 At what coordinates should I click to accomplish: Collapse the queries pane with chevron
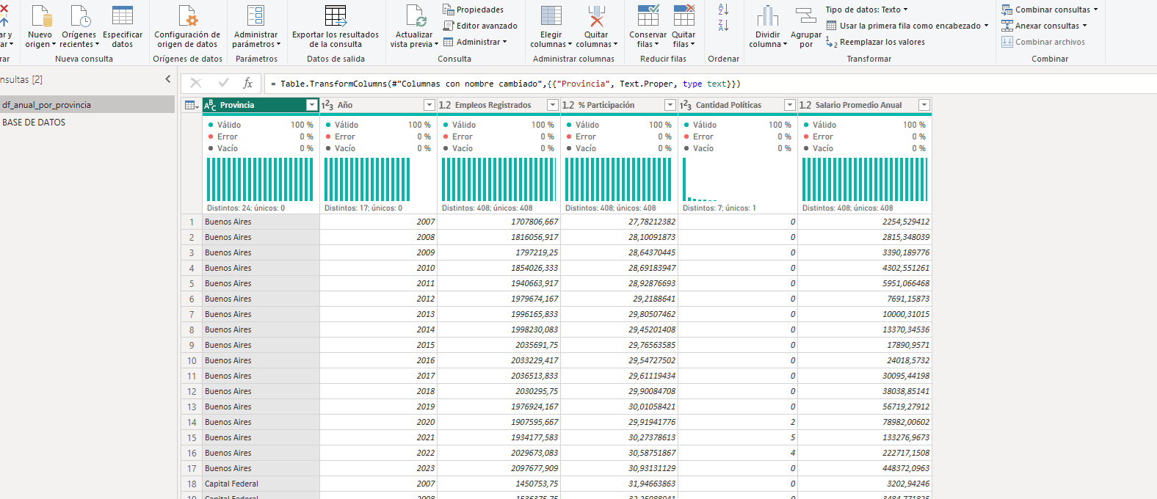point(167,79)
